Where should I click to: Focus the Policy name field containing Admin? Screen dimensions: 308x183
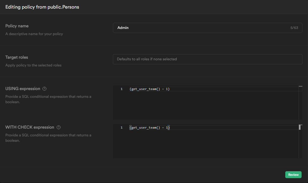point(203,28)
